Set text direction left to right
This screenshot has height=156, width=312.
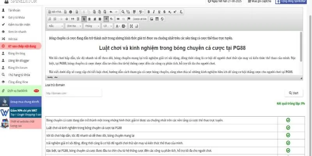[x=106, y=19]
